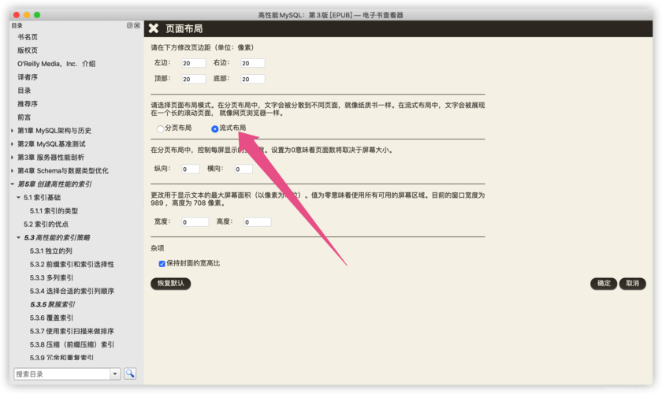The width and height of the screenshot is (662, 394).
Task: Select the 分页布局 radio button
Action: coord(161,128)
